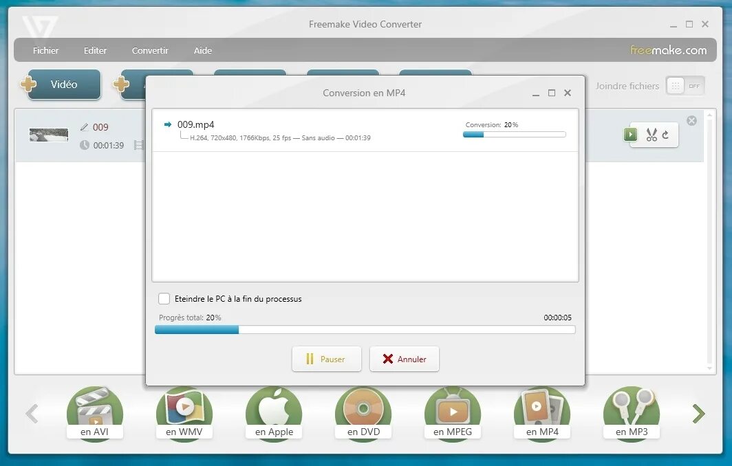Play the 009 video preview
The height and width of the screenshot is (466, 732).
pos(630,135)
